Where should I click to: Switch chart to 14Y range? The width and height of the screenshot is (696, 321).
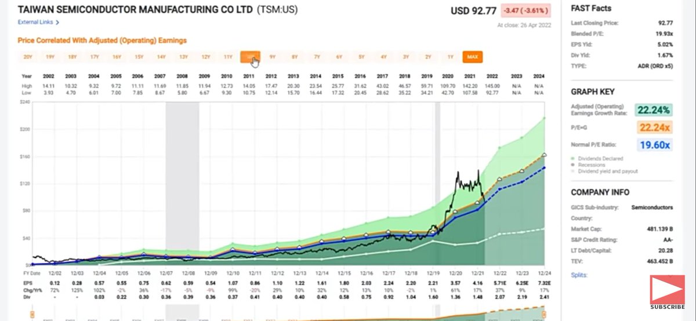pyautogui.click(x=161, y=57)
